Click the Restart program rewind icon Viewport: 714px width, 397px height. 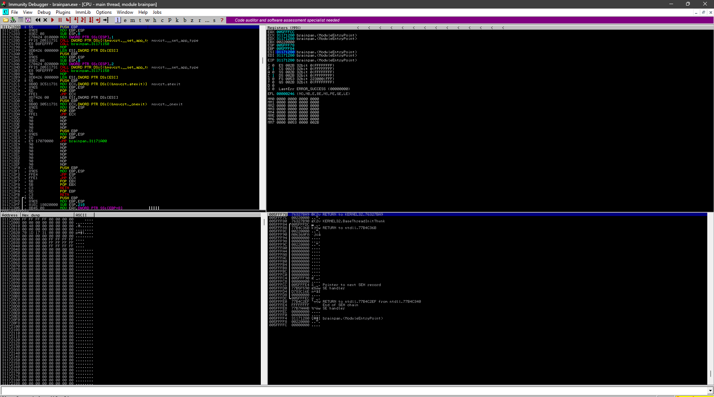tap(38, 20)
